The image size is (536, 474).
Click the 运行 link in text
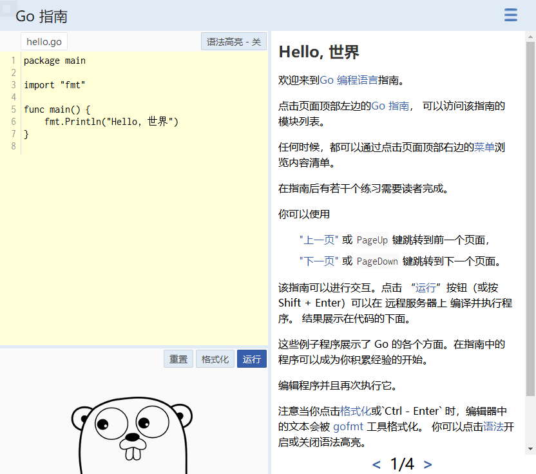426,288
